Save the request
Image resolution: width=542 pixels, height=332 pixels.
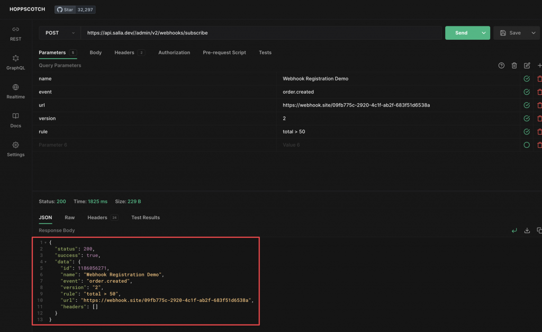click(x=511, y=33)
